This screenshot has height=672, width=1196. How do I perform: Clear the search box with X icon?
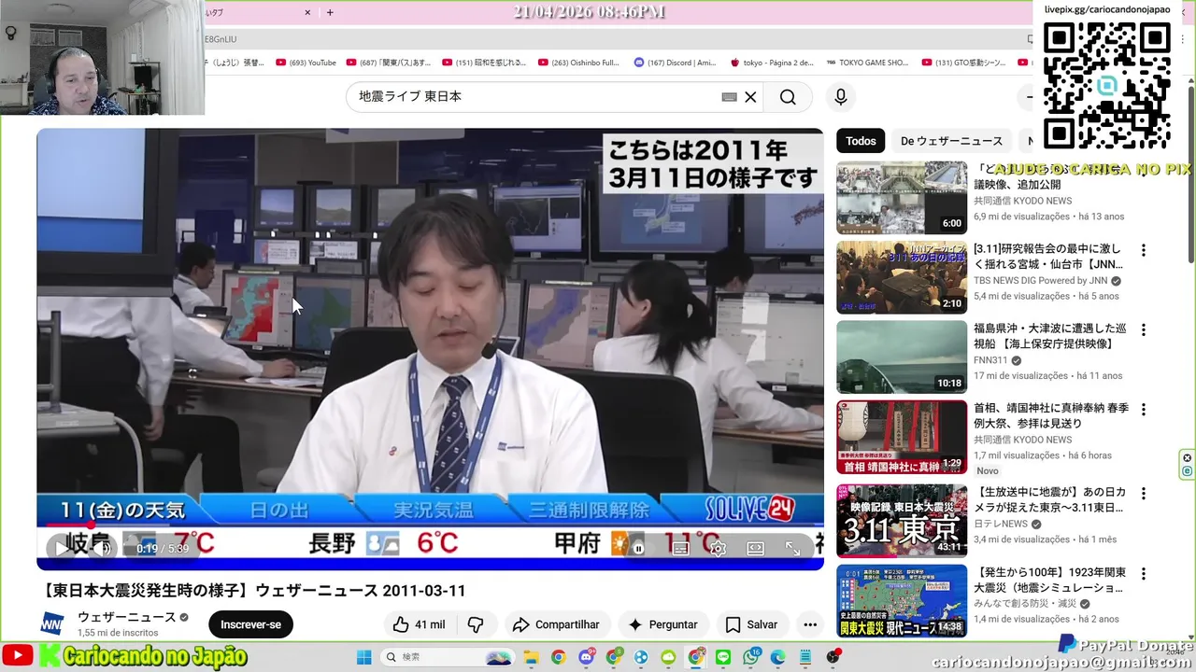coord(750,97)
